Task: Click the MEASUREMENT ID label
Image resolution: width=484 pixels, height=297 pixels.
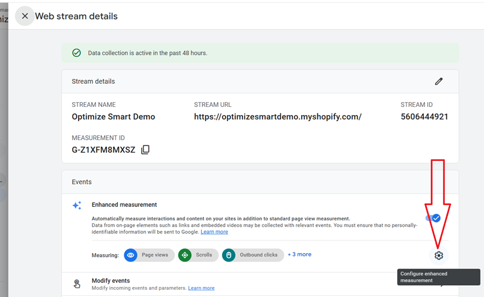Action: coord(98,138)
